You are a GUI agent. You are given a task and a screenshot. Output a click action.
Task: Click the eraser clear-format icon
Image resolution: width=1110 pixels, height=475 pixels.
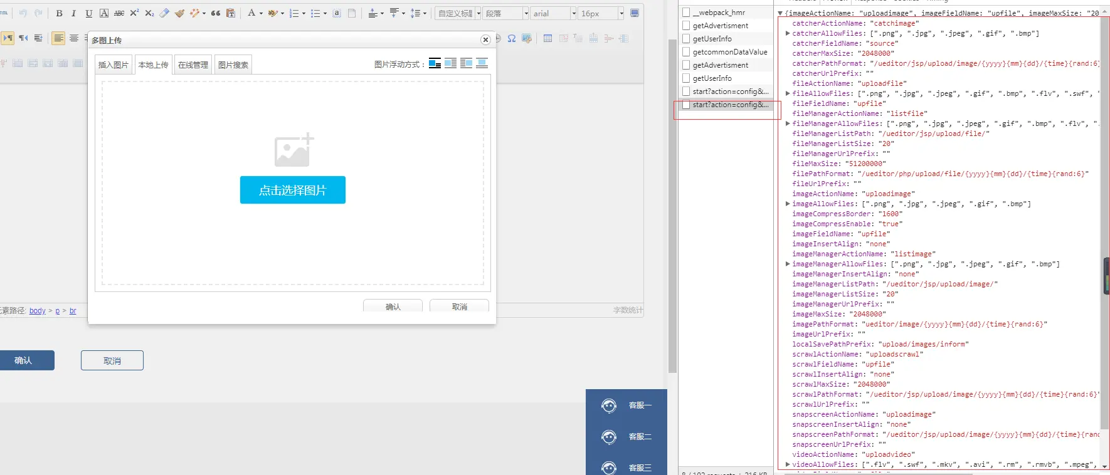164,13
